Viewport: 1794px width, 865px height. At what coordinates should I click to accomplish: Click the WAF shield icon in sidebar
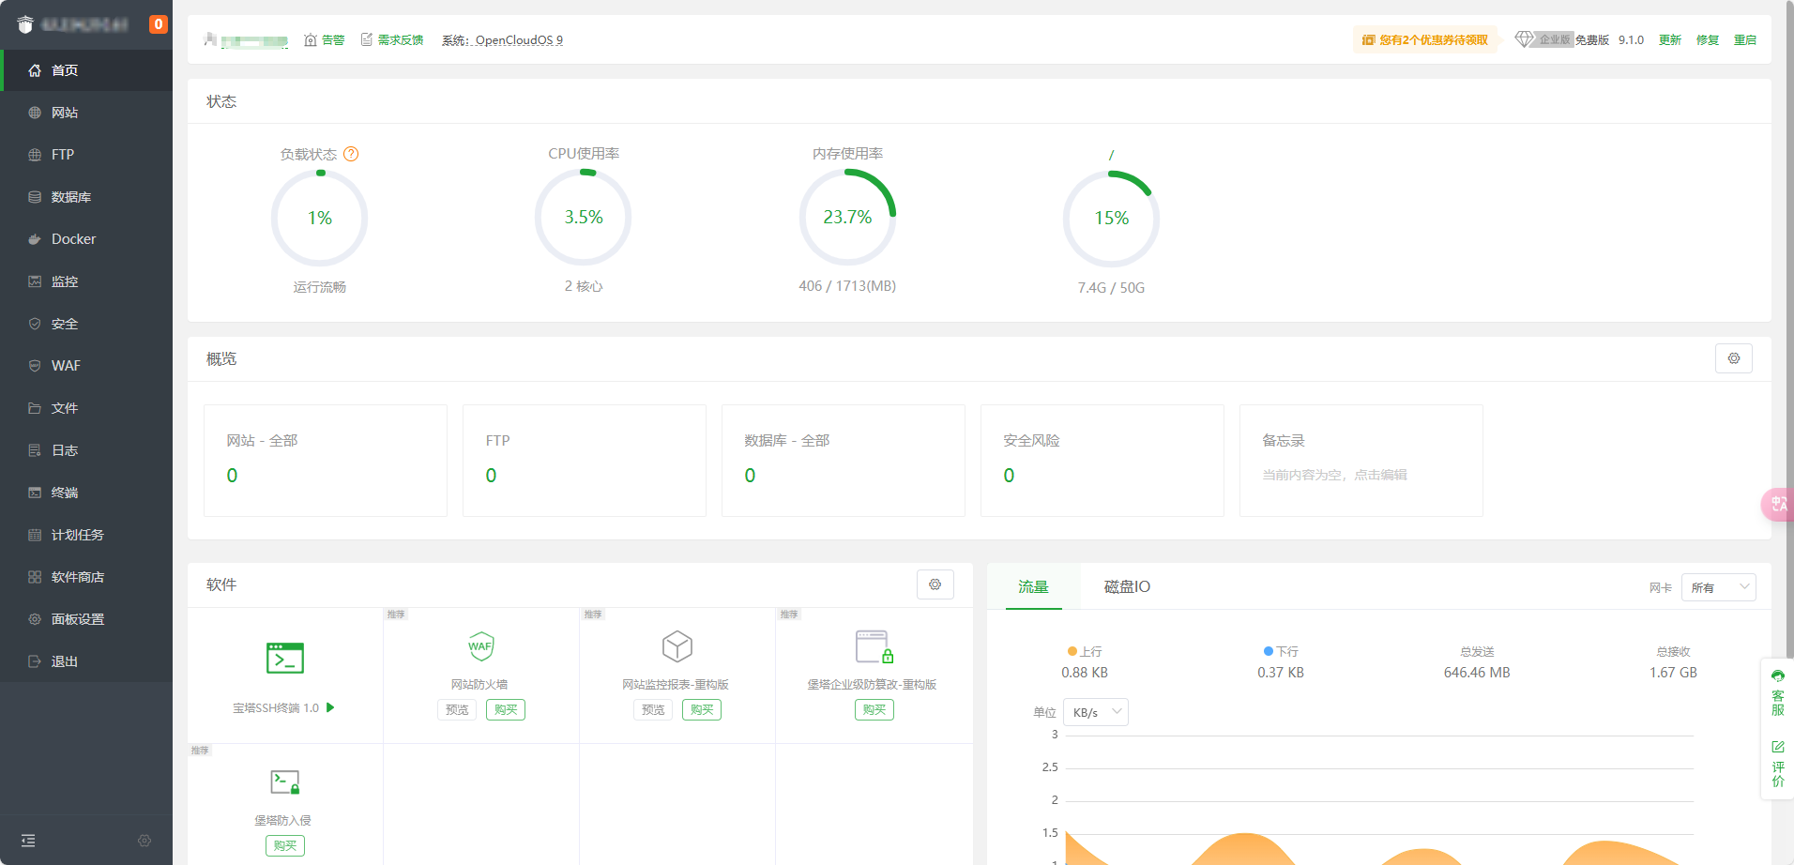tap(35, 366)
